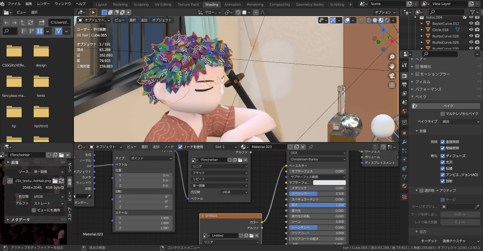Open ターゲット 画像テクスチャ dropdown
Screen dimensions: 483x251
460,241
